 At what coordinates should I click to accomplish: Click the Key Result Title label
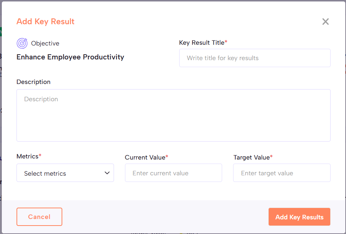tap(202, 43)
